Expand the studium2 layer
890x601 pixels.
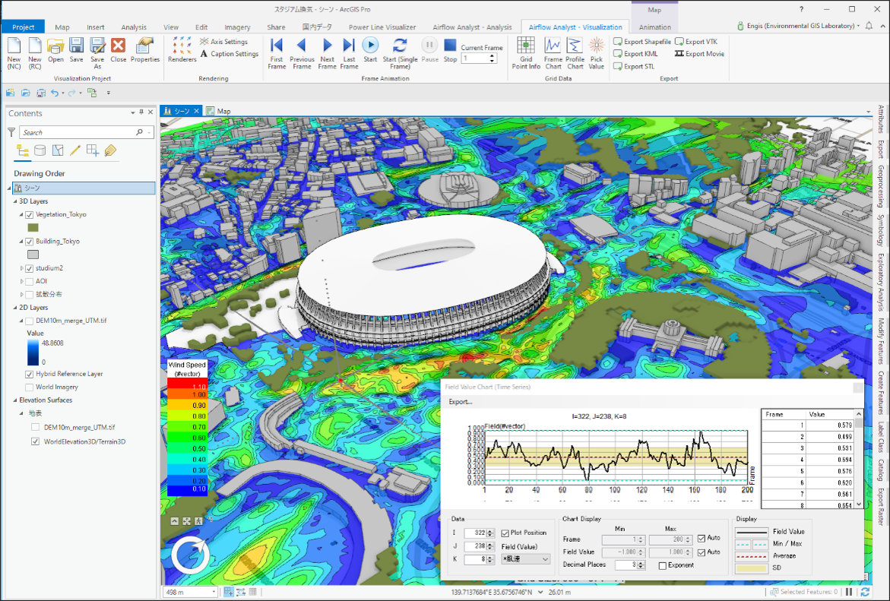point(23,267)
